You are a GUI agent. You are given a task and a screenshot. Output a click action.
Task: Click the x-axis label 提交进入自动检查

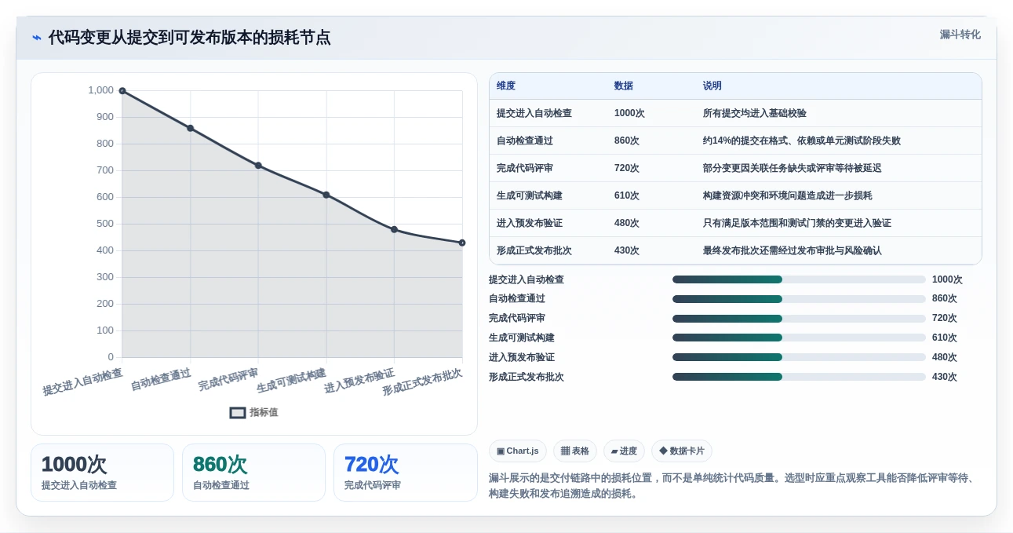pyautogui.click(x=82, y=381)
